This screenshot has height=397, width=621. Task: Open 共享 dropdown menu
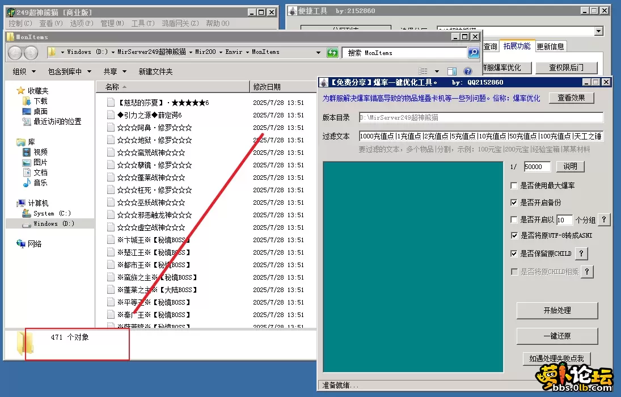coord(115,71)
